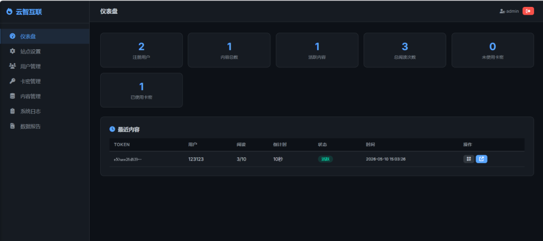Show QR code for token e50aee26
The width and height of the screenshot is (543, 241).
(469, 159)
